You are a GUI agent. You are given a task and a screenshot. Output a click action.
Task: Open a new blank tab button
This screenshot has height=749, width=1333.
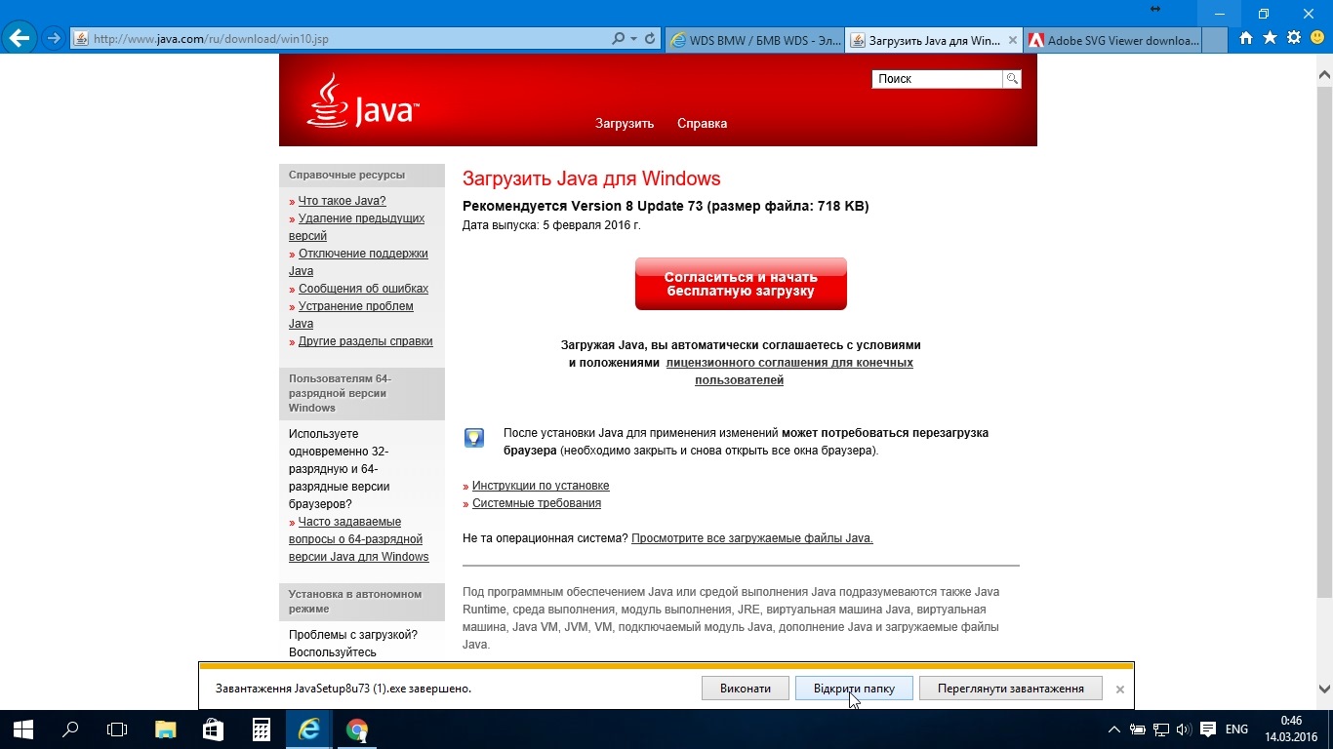(x=1215, y=40)
